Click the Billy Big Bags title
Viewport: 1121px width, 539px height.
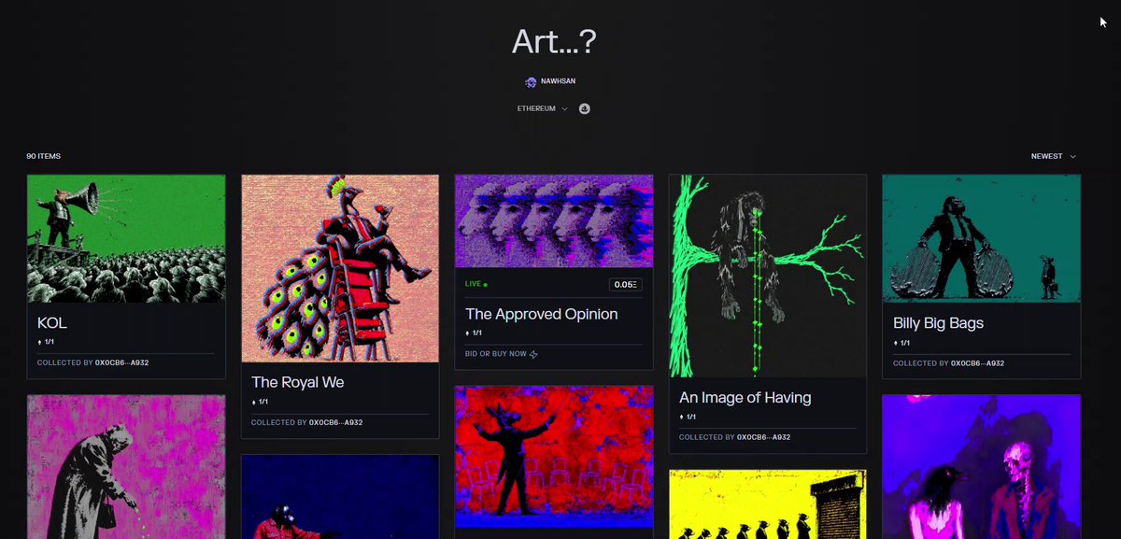[938, 323]
